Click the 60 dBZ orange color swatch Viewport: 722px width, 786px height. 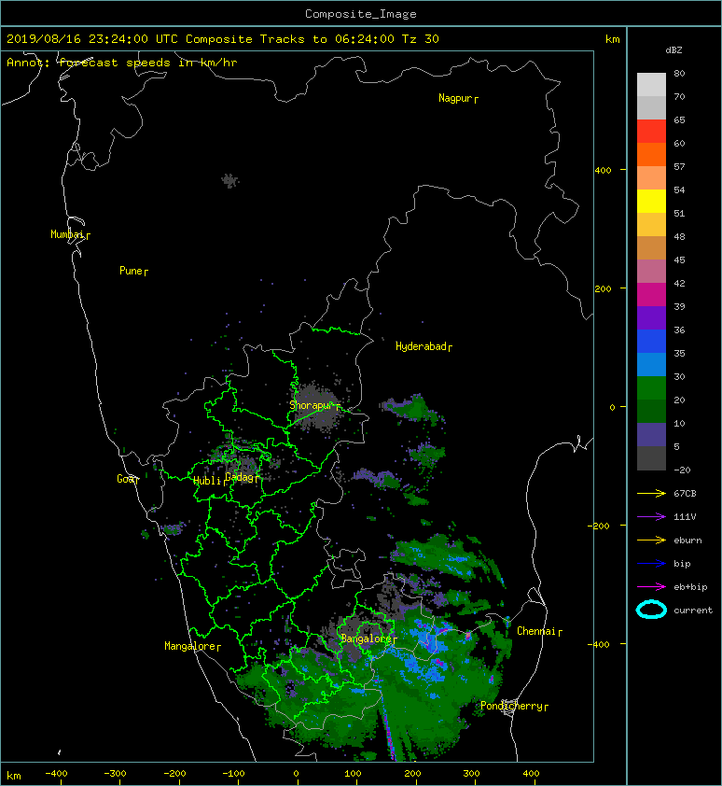click(651, 155)
